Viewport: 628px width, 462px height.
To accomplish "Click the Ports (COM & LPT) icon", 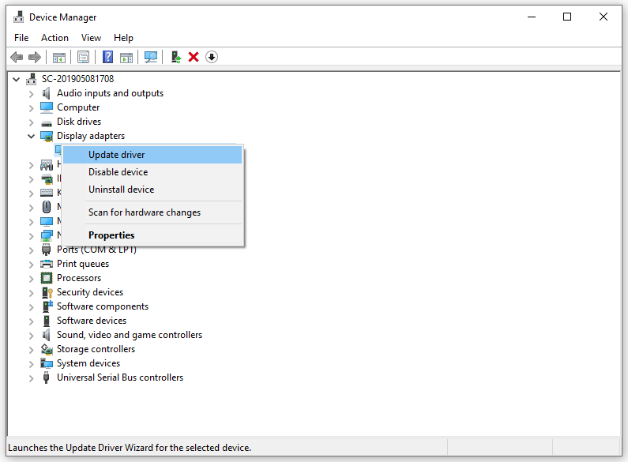I will point(47,250).
